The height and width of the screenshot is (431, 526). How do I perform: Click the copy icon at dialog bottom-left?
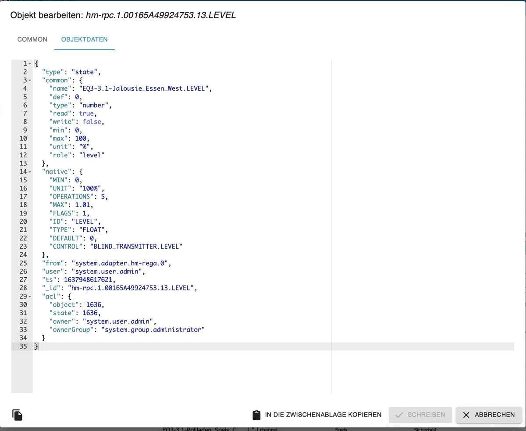pyautogui.click(x=17, y=415)
